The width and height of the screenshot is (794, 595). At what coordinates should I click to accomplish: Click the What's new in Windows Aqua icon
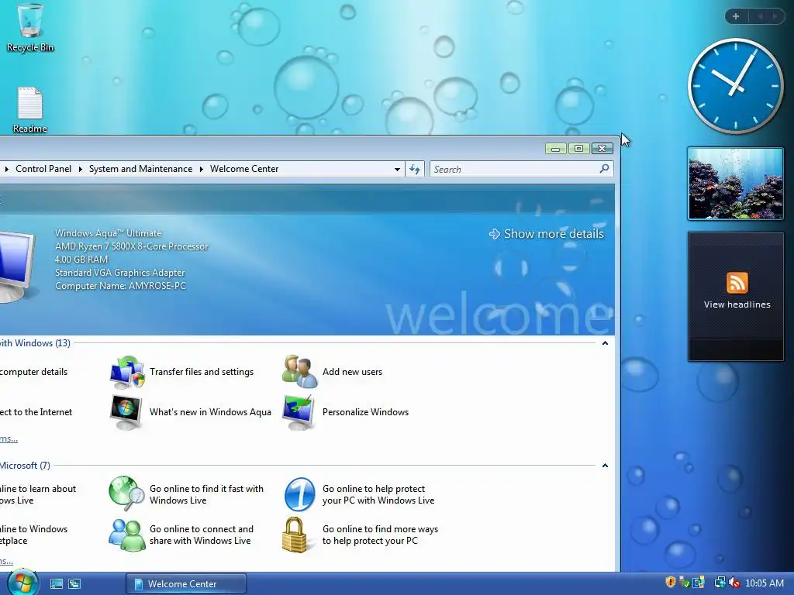(x=126, y=412)
